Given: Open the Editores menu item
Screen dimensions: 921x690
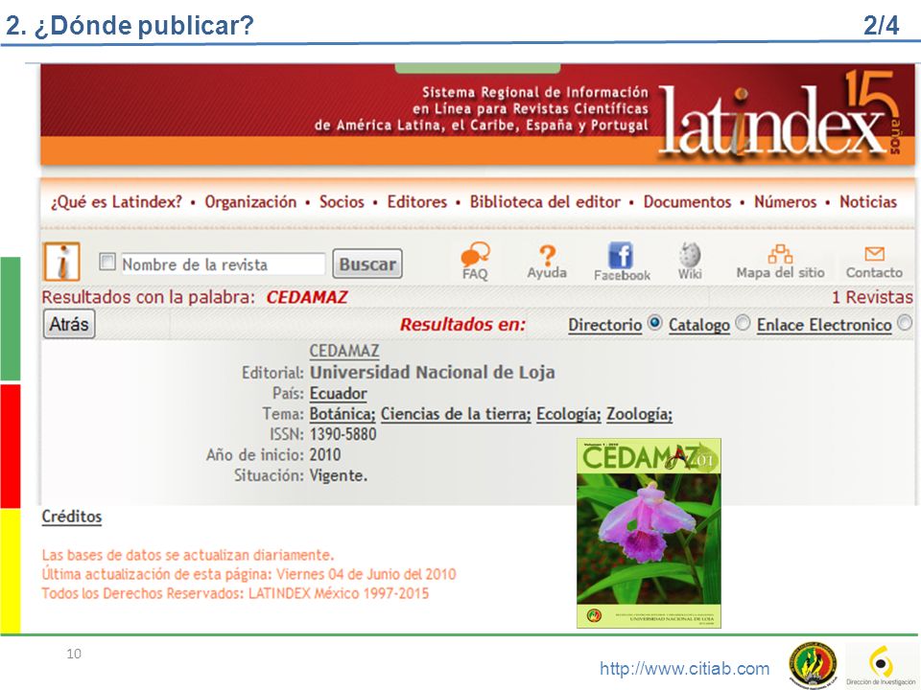Looking at the screenshot, I should click(417, 202).
